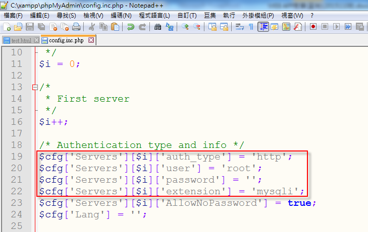Click the Save All icon

41,27
